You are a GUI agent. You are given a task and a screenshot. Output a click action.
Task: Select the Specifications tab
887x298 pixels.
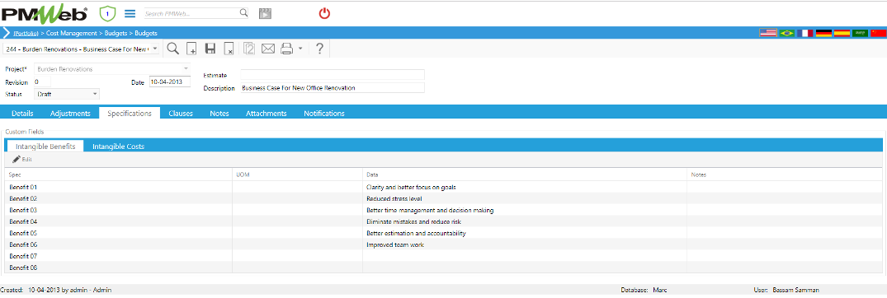[130, 114]
